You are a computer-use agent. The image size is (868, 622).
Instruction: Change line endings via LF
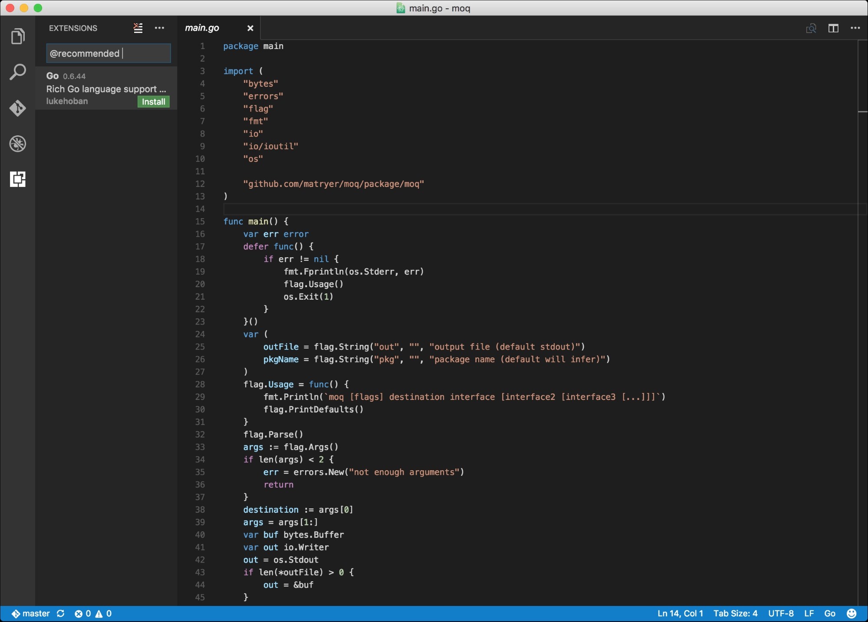point(809,613)
